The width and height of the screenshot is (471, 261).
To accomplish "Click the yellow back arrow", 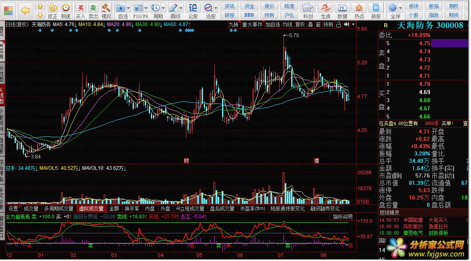I will point(26,11).
